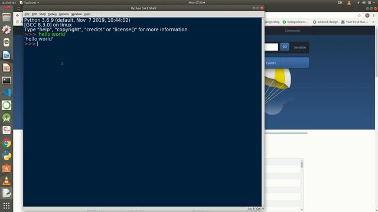This screenshot has height=212, width=378.
Task: Click the empty '>>>' prompt line
Action: (x=30, y=44)
